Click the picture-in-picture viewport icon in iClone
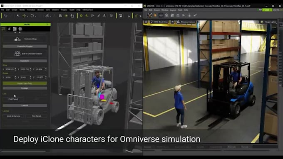This screenshot has width=283, height=159. (120, 16)
